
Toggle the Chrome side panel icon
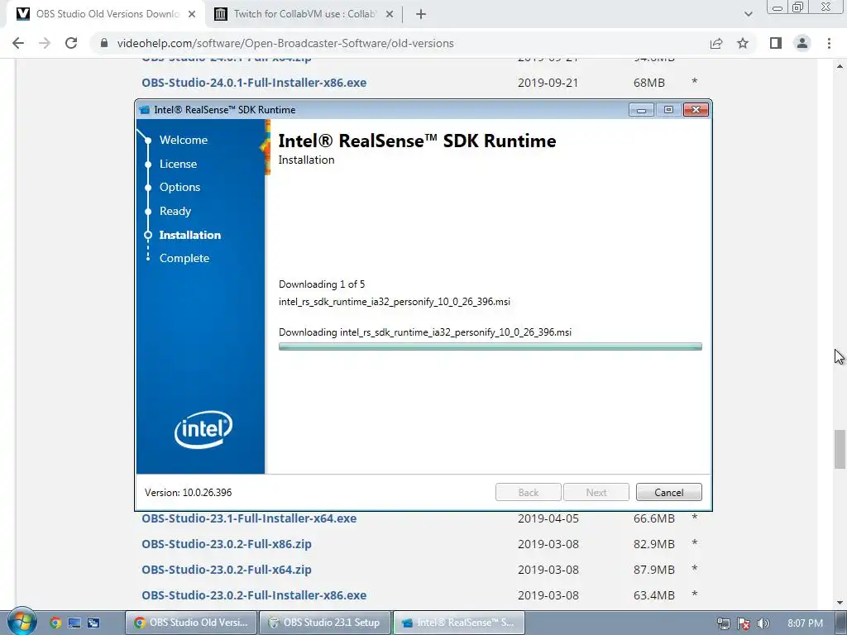776,43
